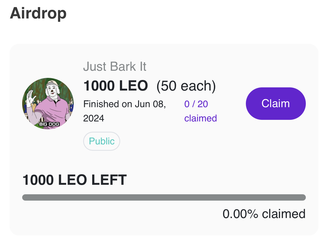The height and width of the screenshot is (241, 328).
Task: Click the year "2024" text
Action: [94, 118]
